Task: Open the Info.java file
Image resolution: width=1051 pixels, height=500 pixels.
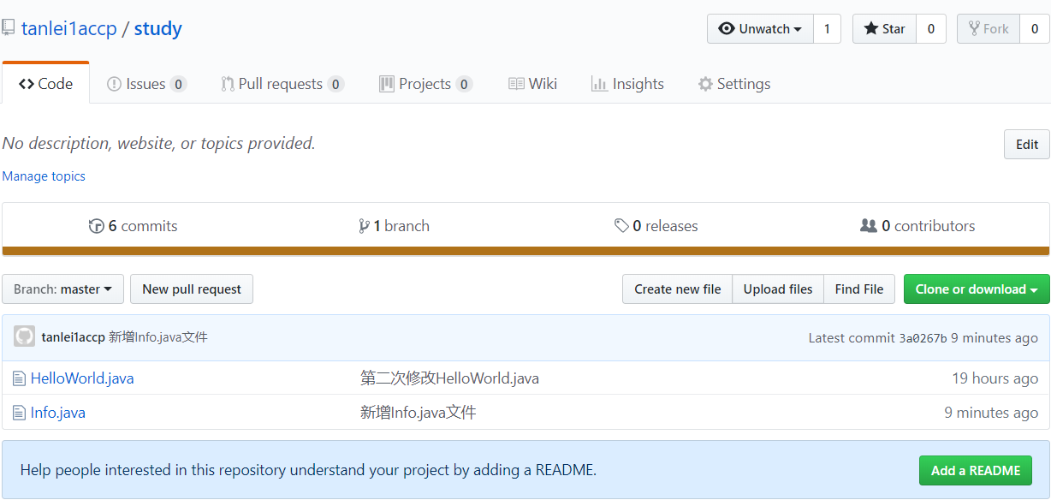Action: click(x=58, y=413)
